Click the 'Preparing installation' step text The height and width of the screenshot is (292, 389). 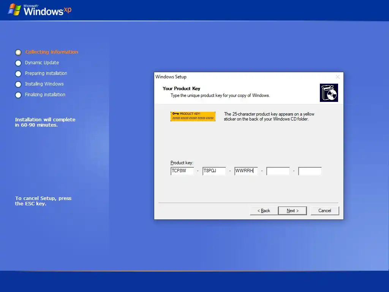tap(46, 73)
